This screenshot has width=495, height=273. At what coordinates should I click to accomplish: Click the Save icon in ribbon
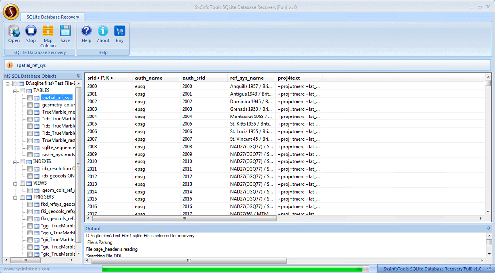pyautogui.click(x=65, y=34)
